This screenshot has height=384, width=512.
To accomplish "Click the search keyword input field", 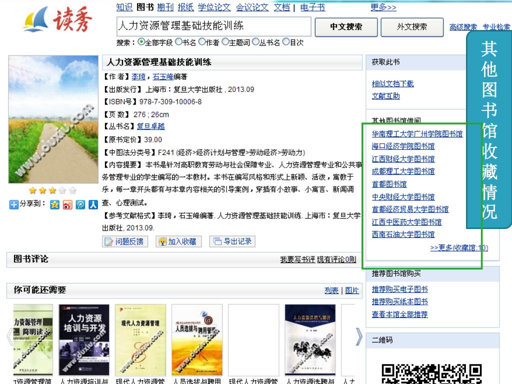I will click(214, 26).
